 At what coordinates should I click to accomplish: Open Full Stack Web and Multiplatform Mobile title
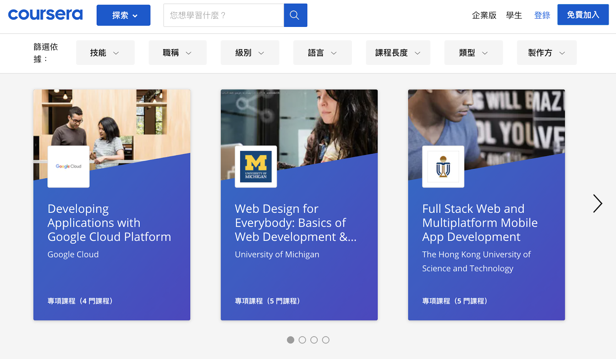(480, 223)
